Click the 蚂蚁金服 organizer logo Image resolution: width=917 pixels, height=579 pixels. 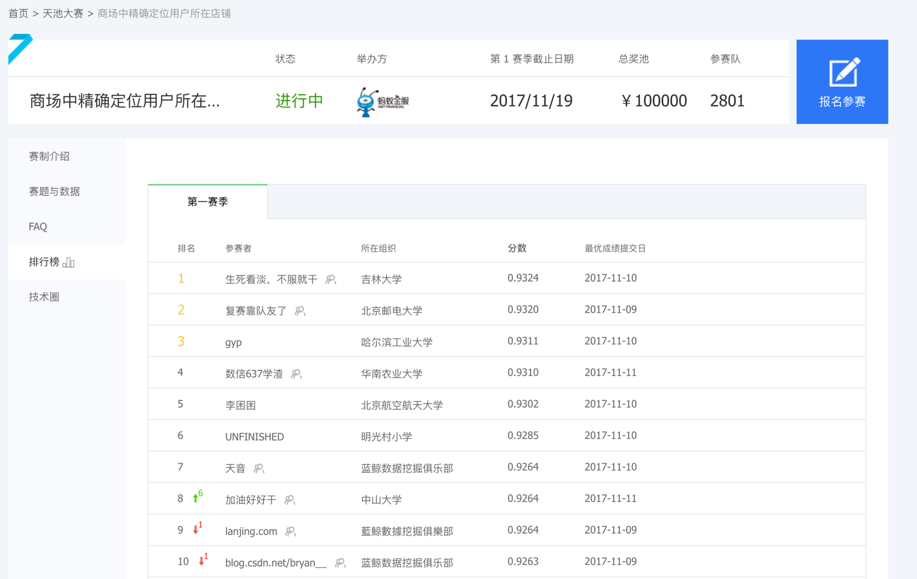tap(381, 101)
